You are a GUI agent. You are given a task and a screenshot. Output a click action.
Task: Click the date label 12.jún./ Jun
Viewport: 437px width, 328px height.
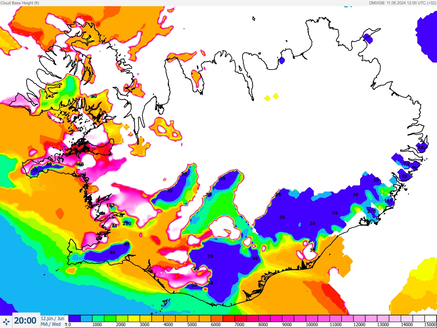[x=52, y=318]
